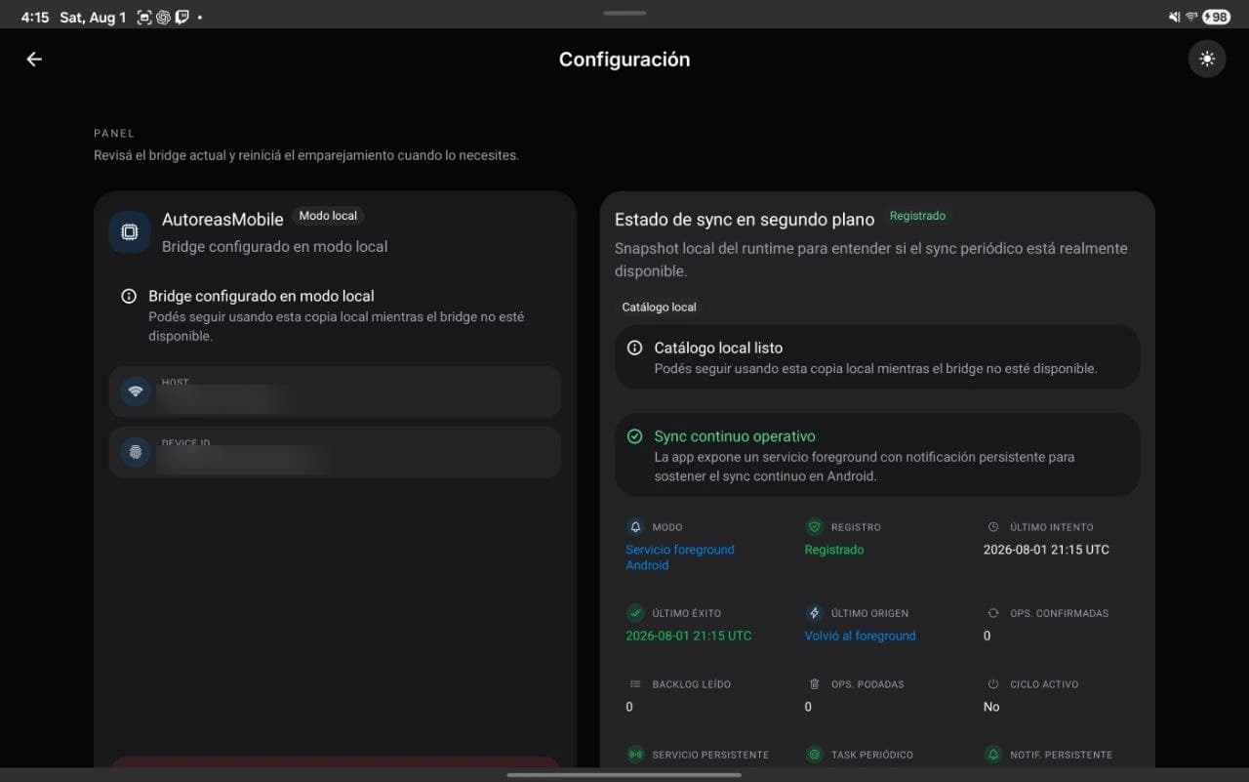Click the lightning icon next to ÚLTIMO ORIGEN

pyautogui.click(x=814, y=613)
